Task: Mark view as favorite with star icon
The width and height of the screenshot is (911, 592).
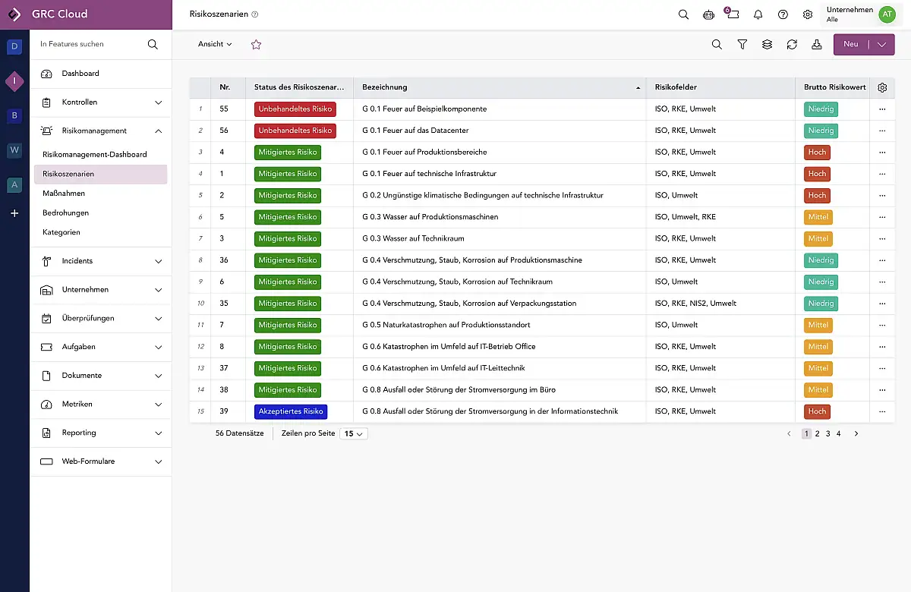Action: (x=256, y=45)
